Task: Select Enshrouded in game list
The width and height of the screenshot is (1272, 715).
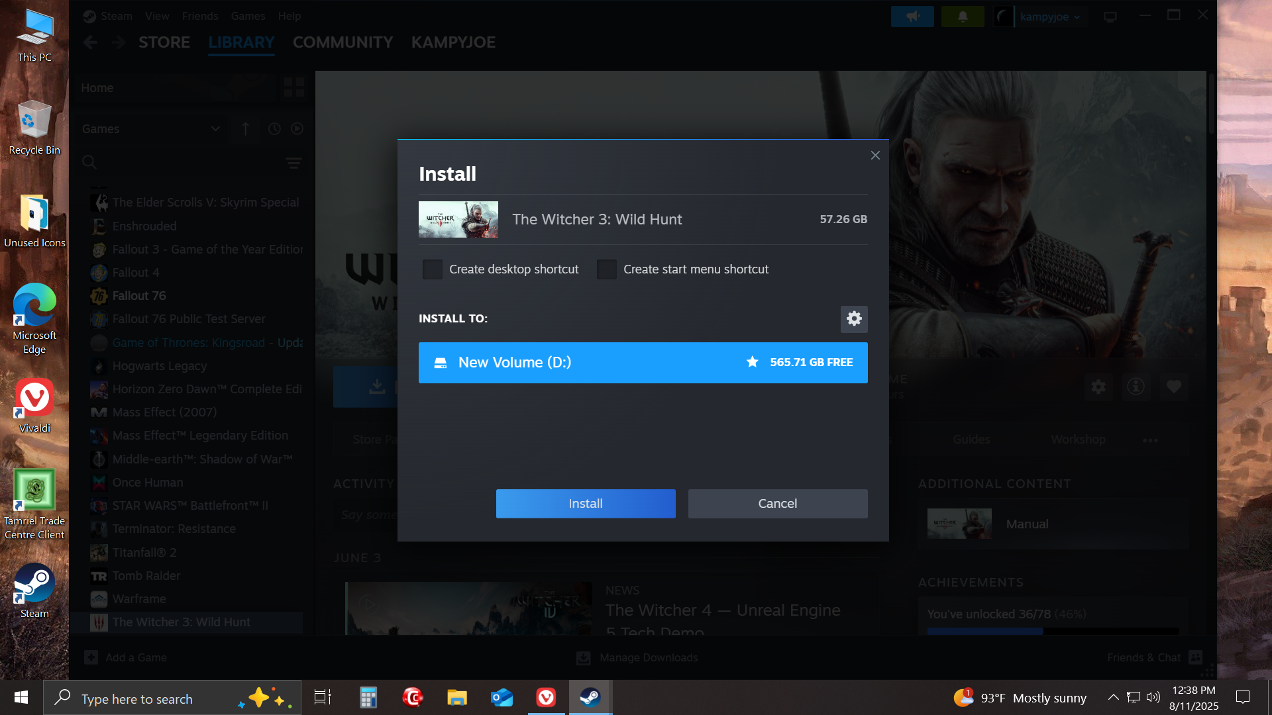Action: coord(144,226)
